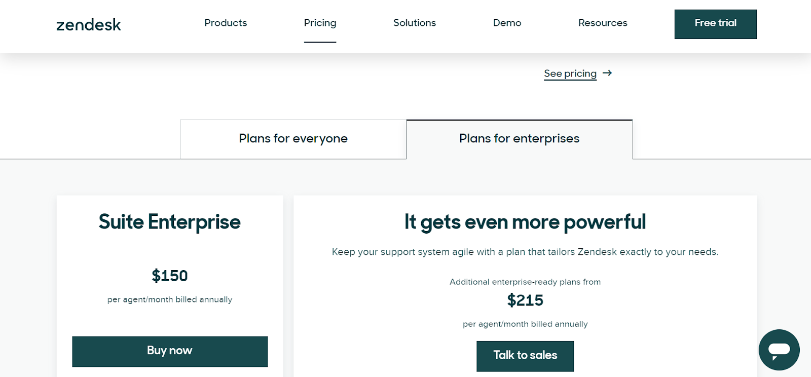Click the Suite Enterprise heading
The height and width of the screenshot is (377, 811).
tap(170, 222)
